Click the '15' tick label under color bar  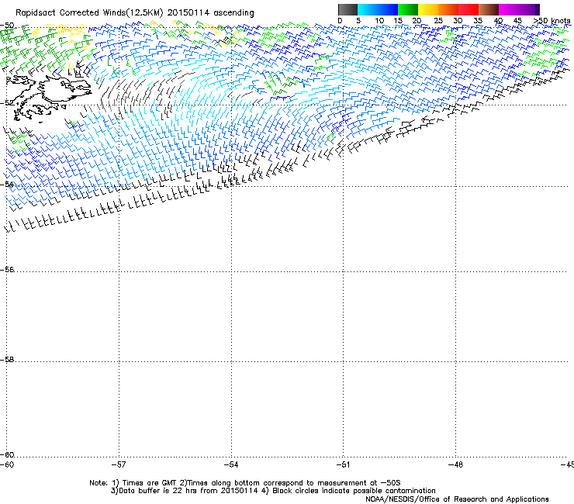click(398, 21)
